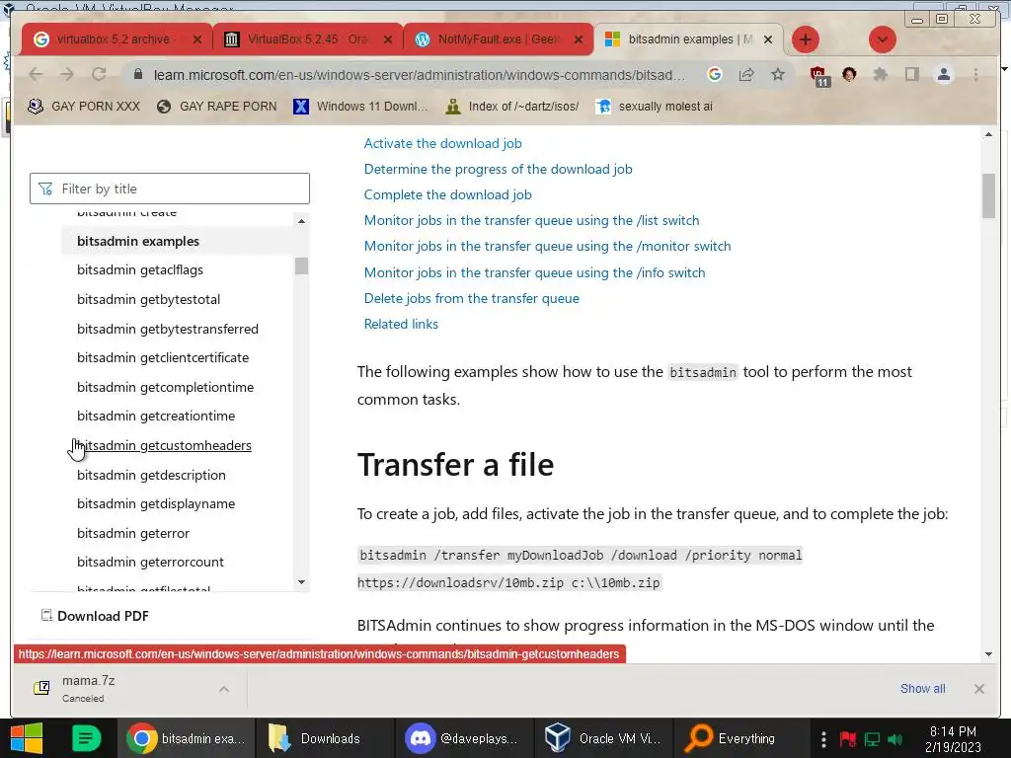1011x758 pixels.
Task: Click the volume speaker tray icon
Action: (894, 739)
